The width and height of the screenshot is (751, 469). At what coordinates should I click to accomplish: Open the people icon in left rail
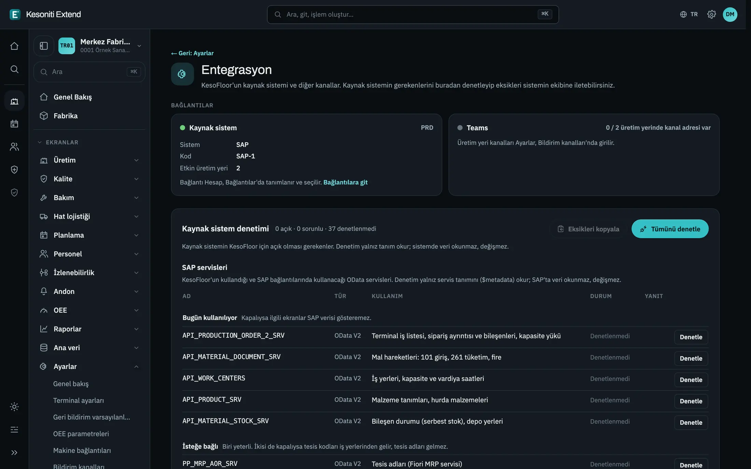coord(14,147)
